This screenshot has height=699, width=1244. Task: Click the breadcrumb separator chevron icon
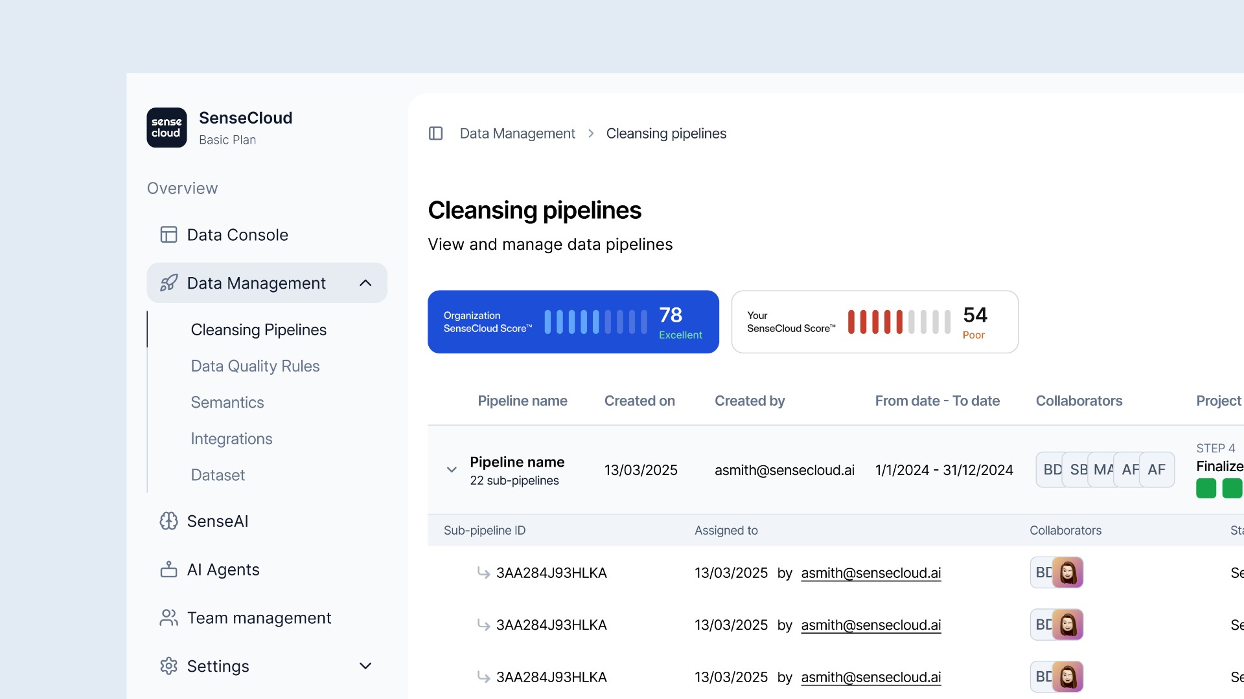[x=591, y=133]
